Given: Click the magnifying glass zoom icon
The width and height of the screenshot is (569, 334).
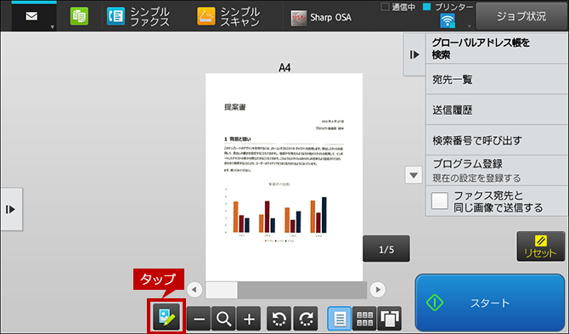Looking at the screenshot, I should coord(223,319).
